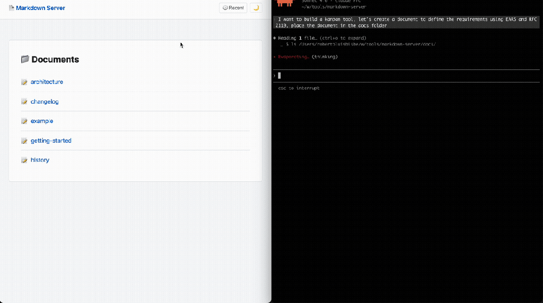Viewport: 543px width, 303px height.
Task: Click the notepad icon beside architecture
Action: point(24,82)
